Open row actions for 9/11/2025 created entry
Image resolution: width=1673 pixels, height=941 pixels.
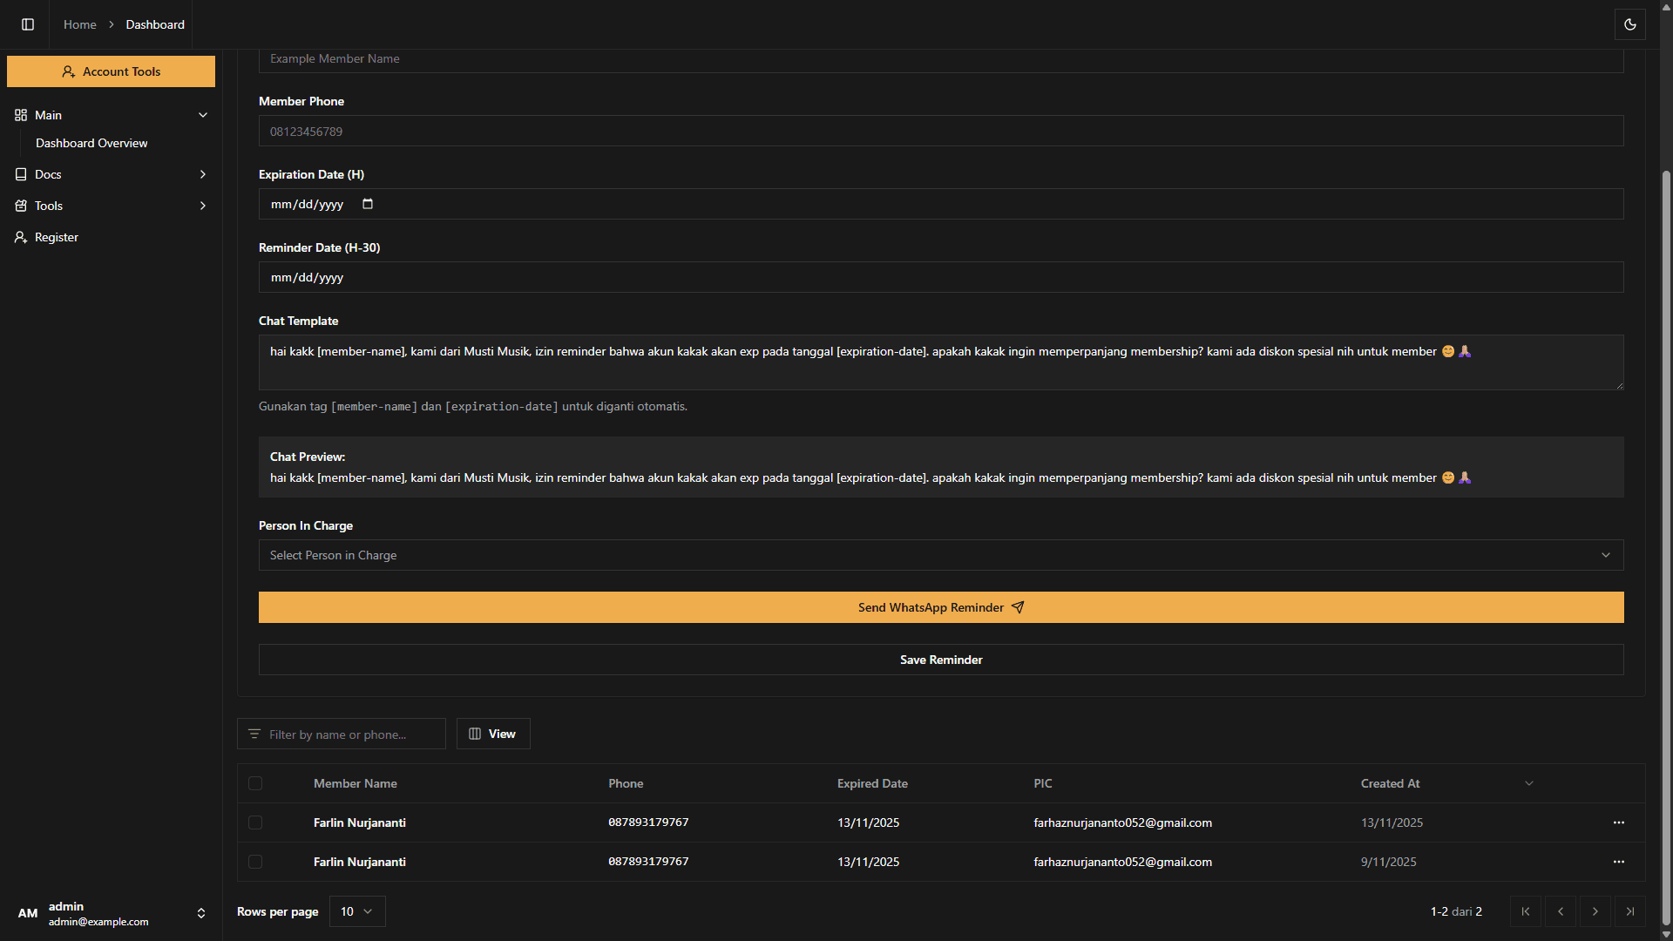(1619, 862)
